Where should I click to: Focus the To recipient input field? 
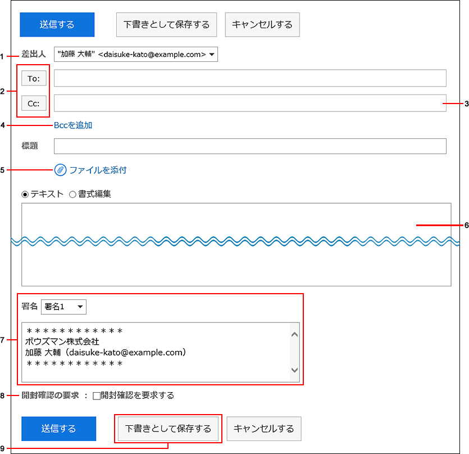[x=250, y=78]
